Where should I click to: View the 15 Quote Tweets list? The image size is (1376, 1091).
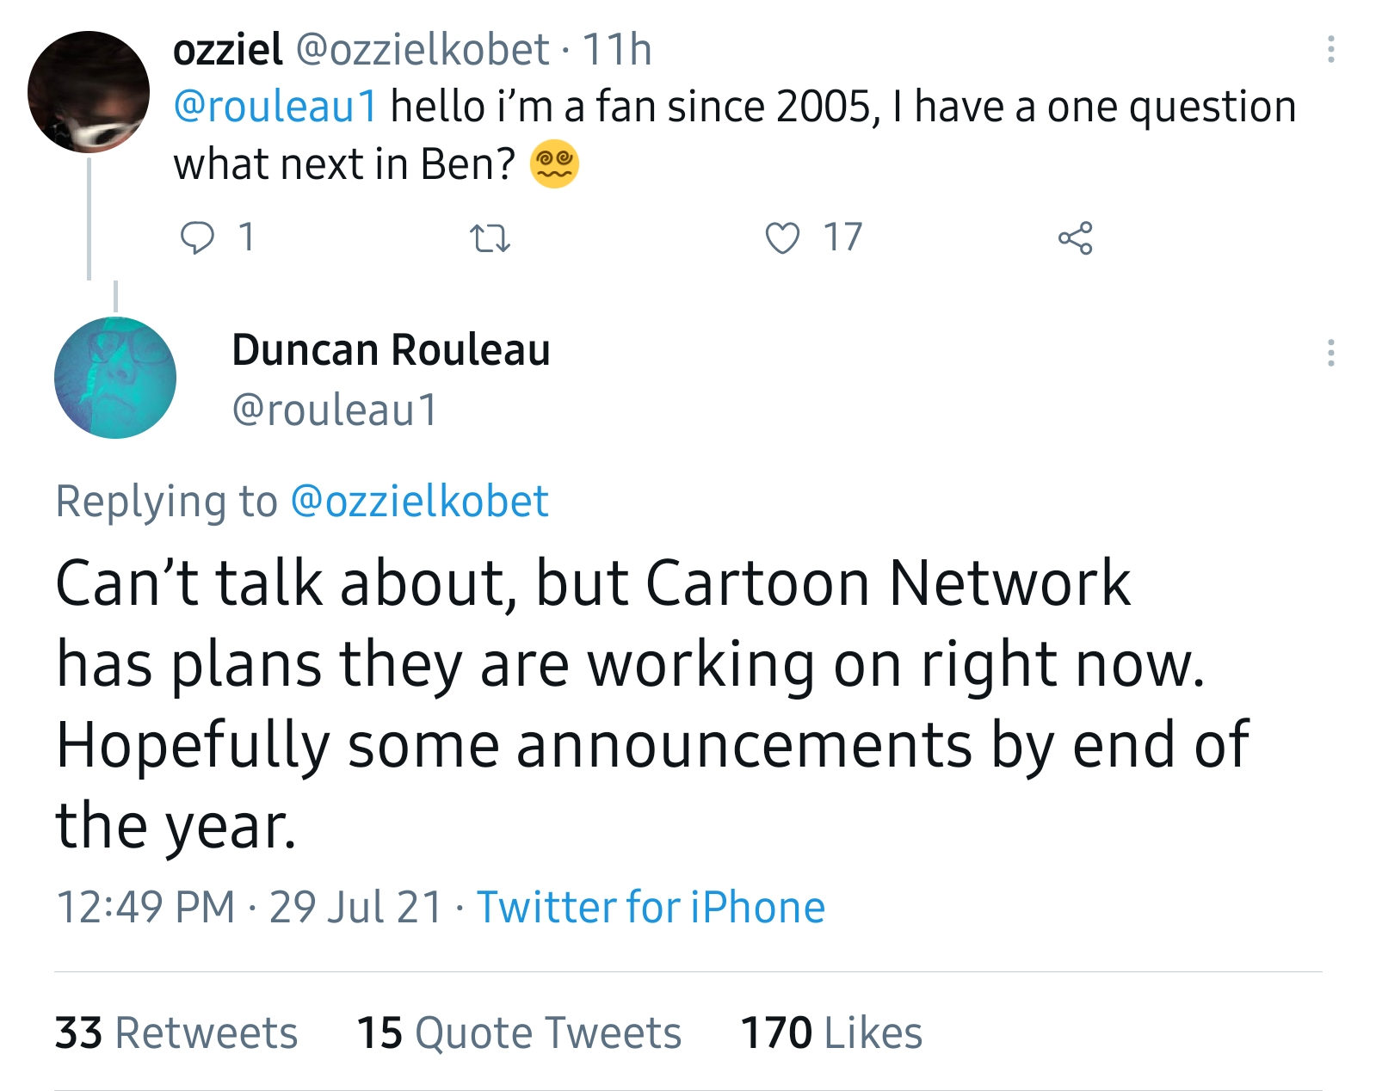click(519, 1032)
